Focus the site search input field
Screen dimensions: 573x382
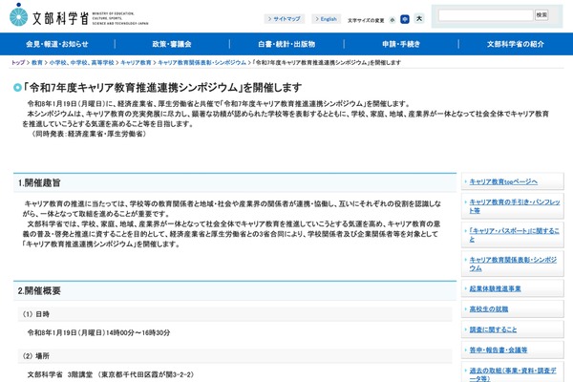point(486,15)
